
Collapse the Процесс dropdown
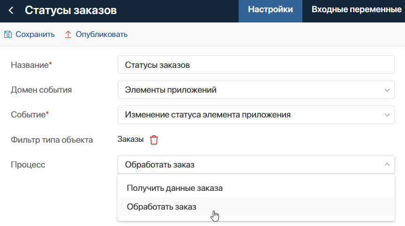pos(256,164)
